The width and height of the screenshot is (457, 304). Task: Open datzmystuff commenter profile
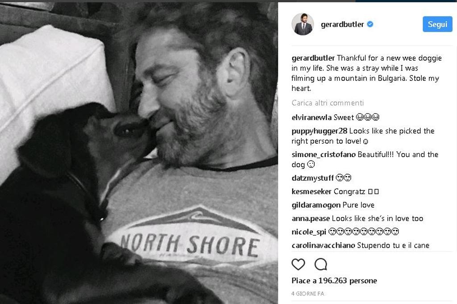[313, 178]
